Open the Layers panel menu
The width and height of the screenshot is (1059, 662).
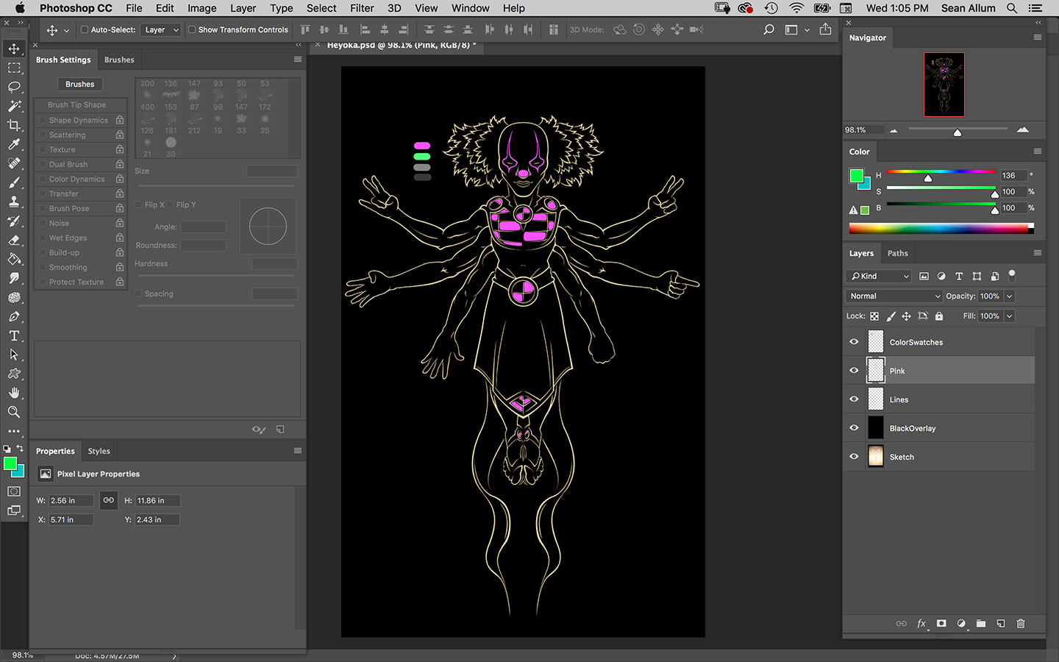[x=1038, y=253]
